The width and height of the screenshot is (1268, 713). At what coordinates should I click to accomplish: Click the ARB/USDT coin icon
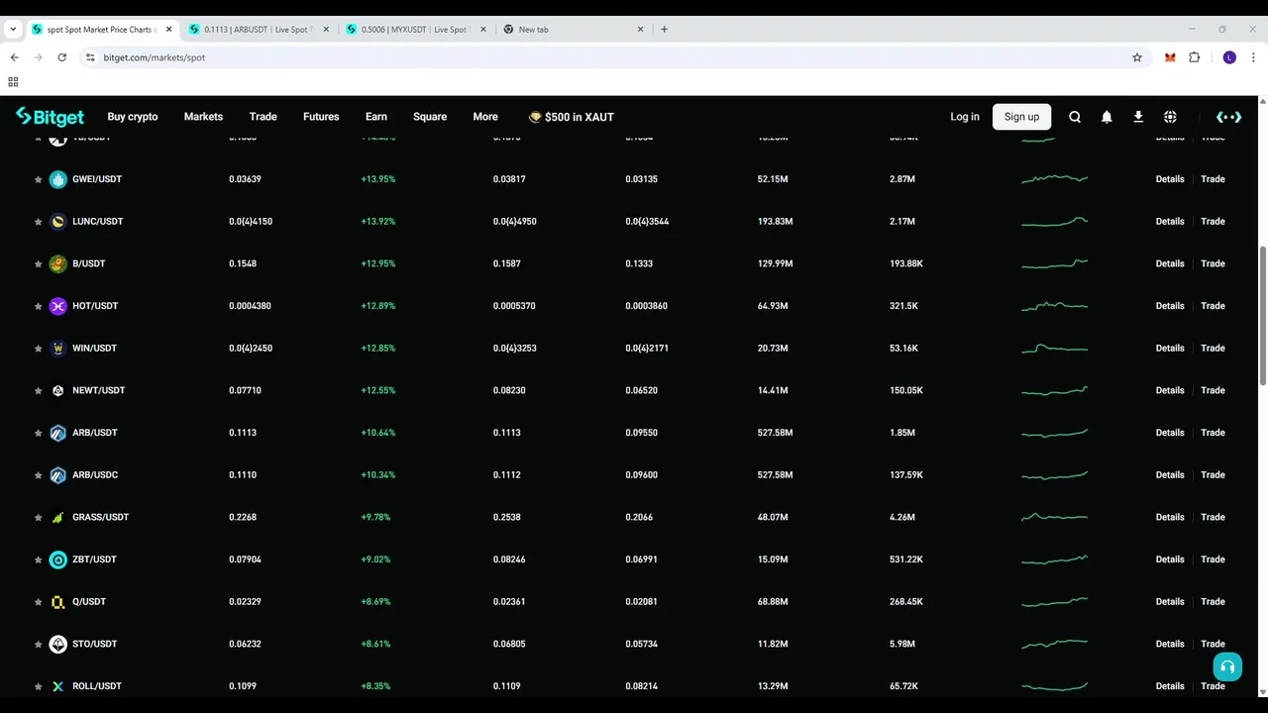coord(57,433)
